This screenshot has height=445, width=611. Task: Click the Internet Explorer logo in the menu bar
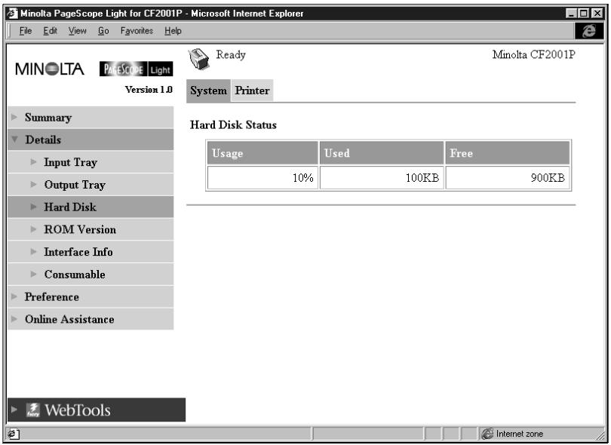coord(589,31)
